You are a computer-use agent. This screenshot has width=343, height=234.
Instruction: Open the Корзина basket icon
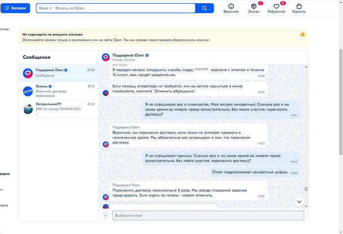(x=299, y=8)
